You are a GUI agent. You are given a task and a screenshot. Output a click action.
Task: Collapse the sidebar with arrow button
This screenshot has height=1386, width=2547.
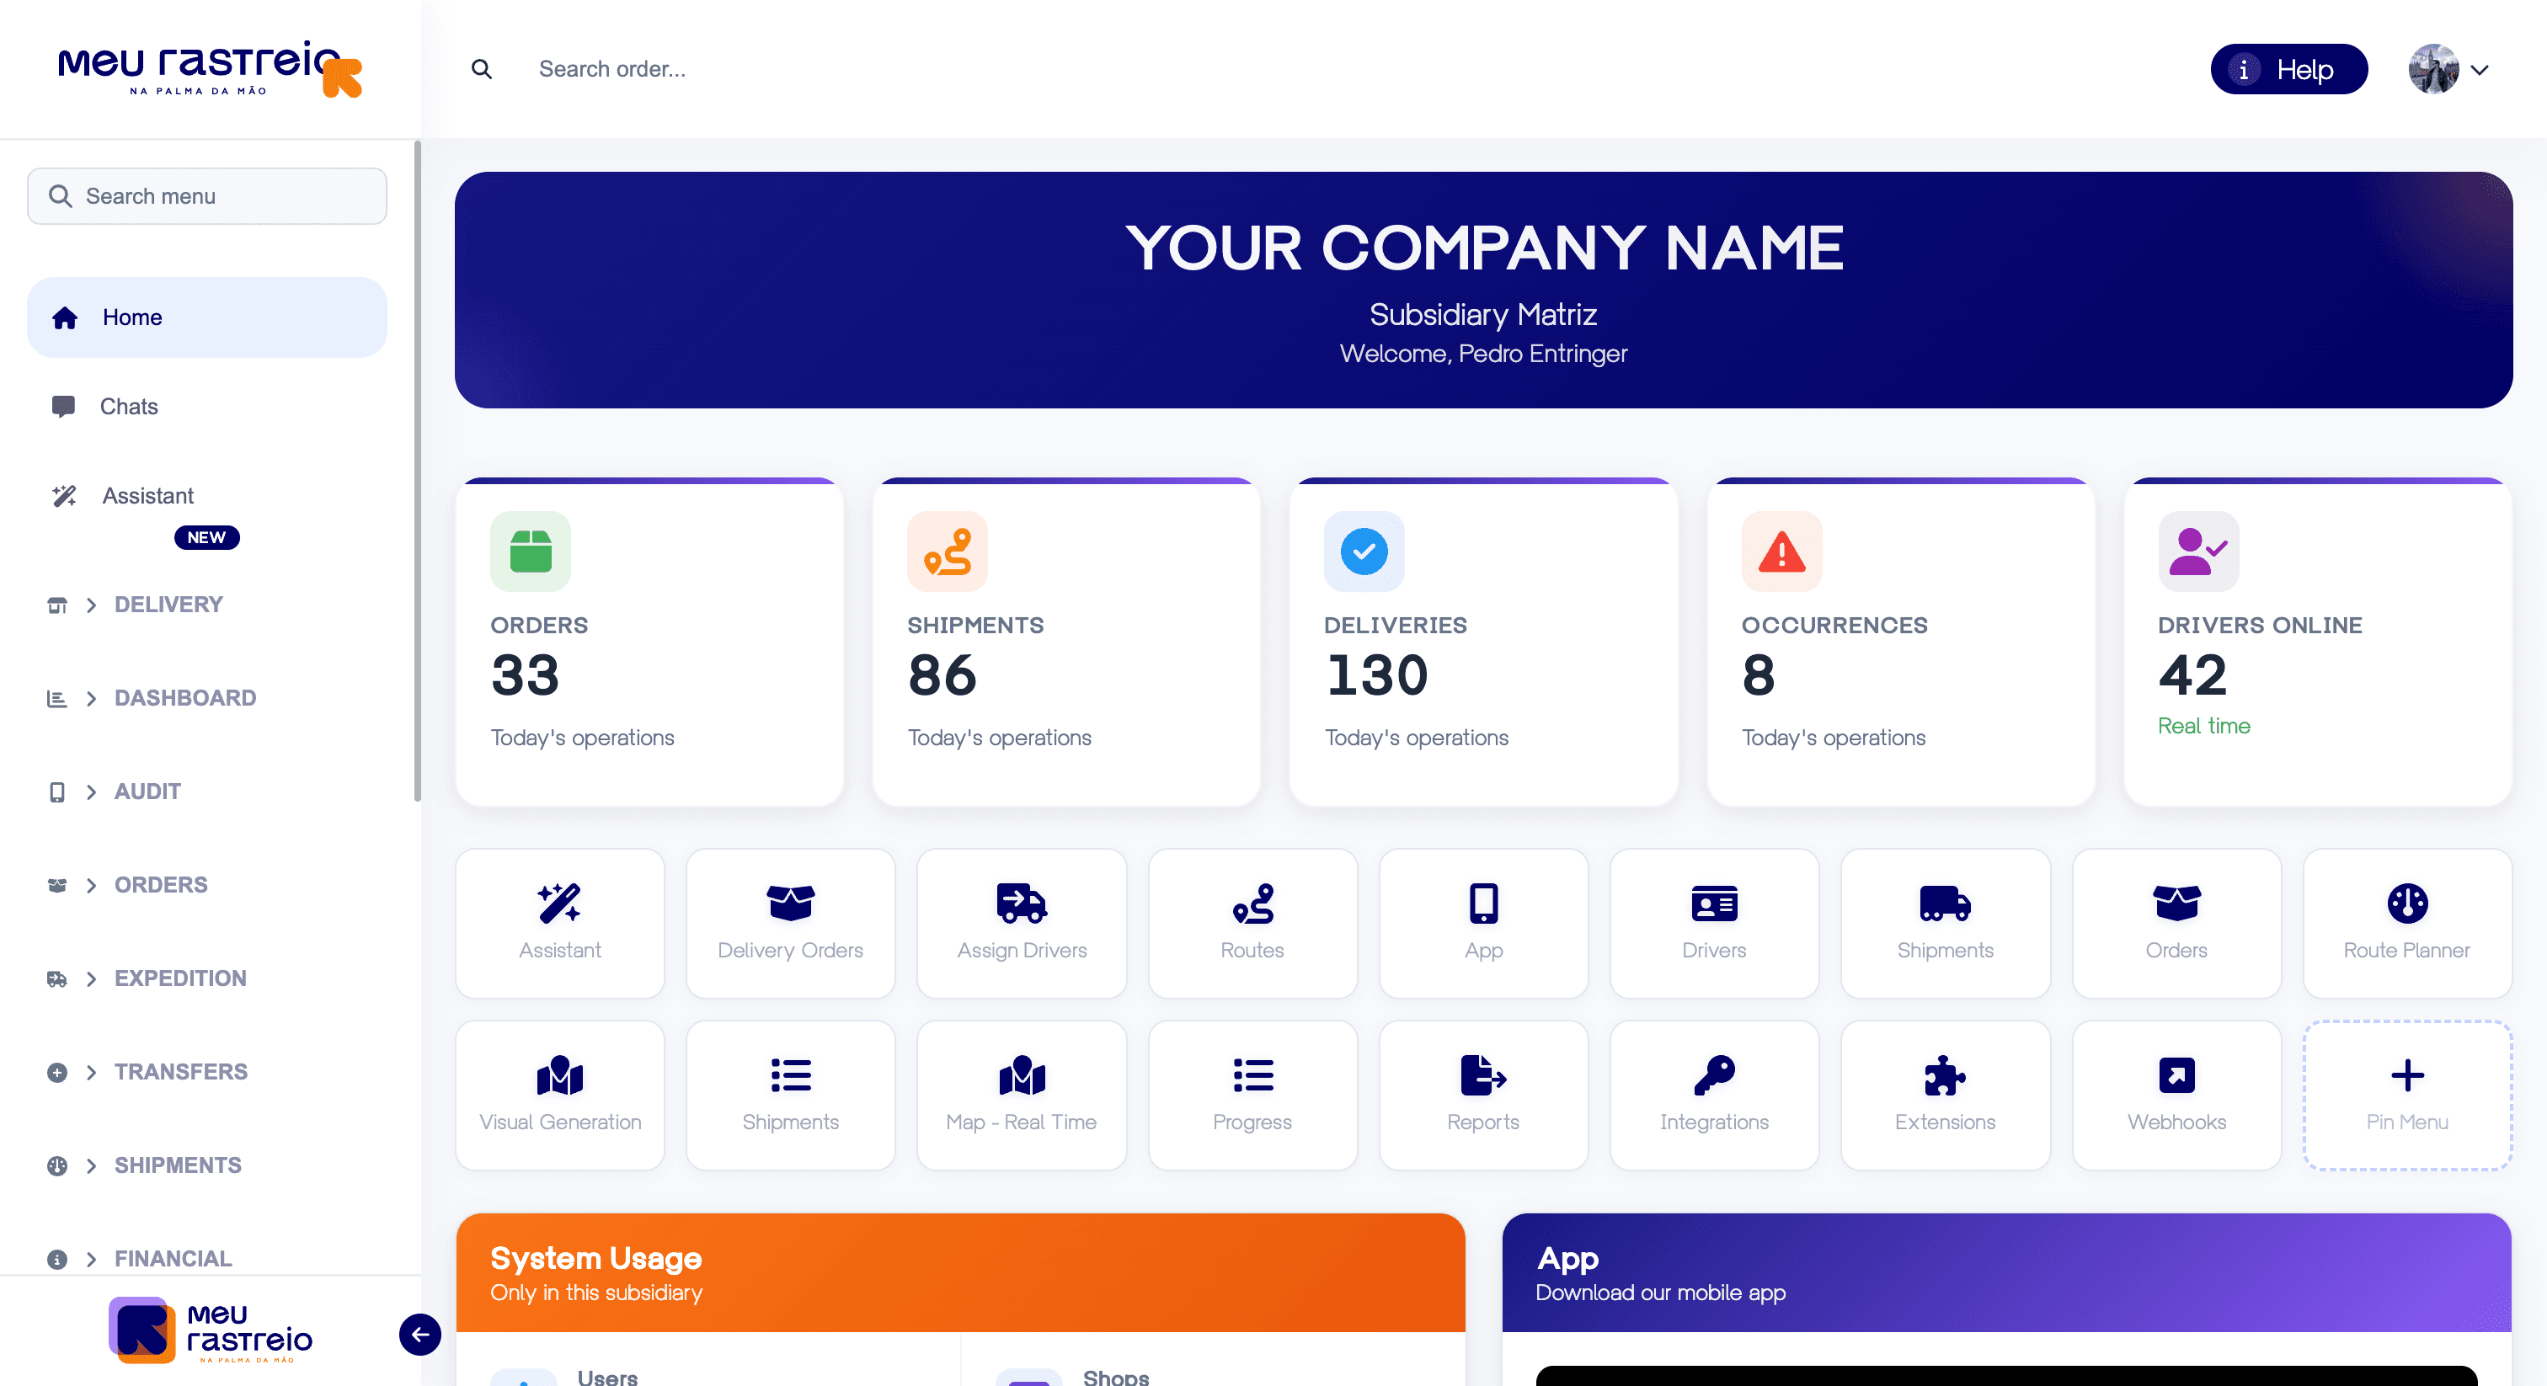[x=420, y=1335]
